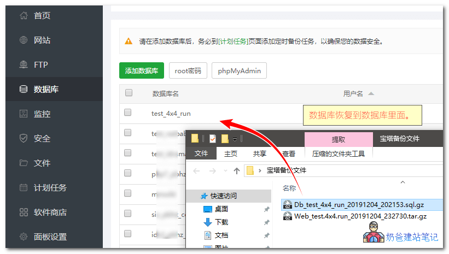Click the root密码 button
Viewport: 449px width, 254px height.
(188, 70)
